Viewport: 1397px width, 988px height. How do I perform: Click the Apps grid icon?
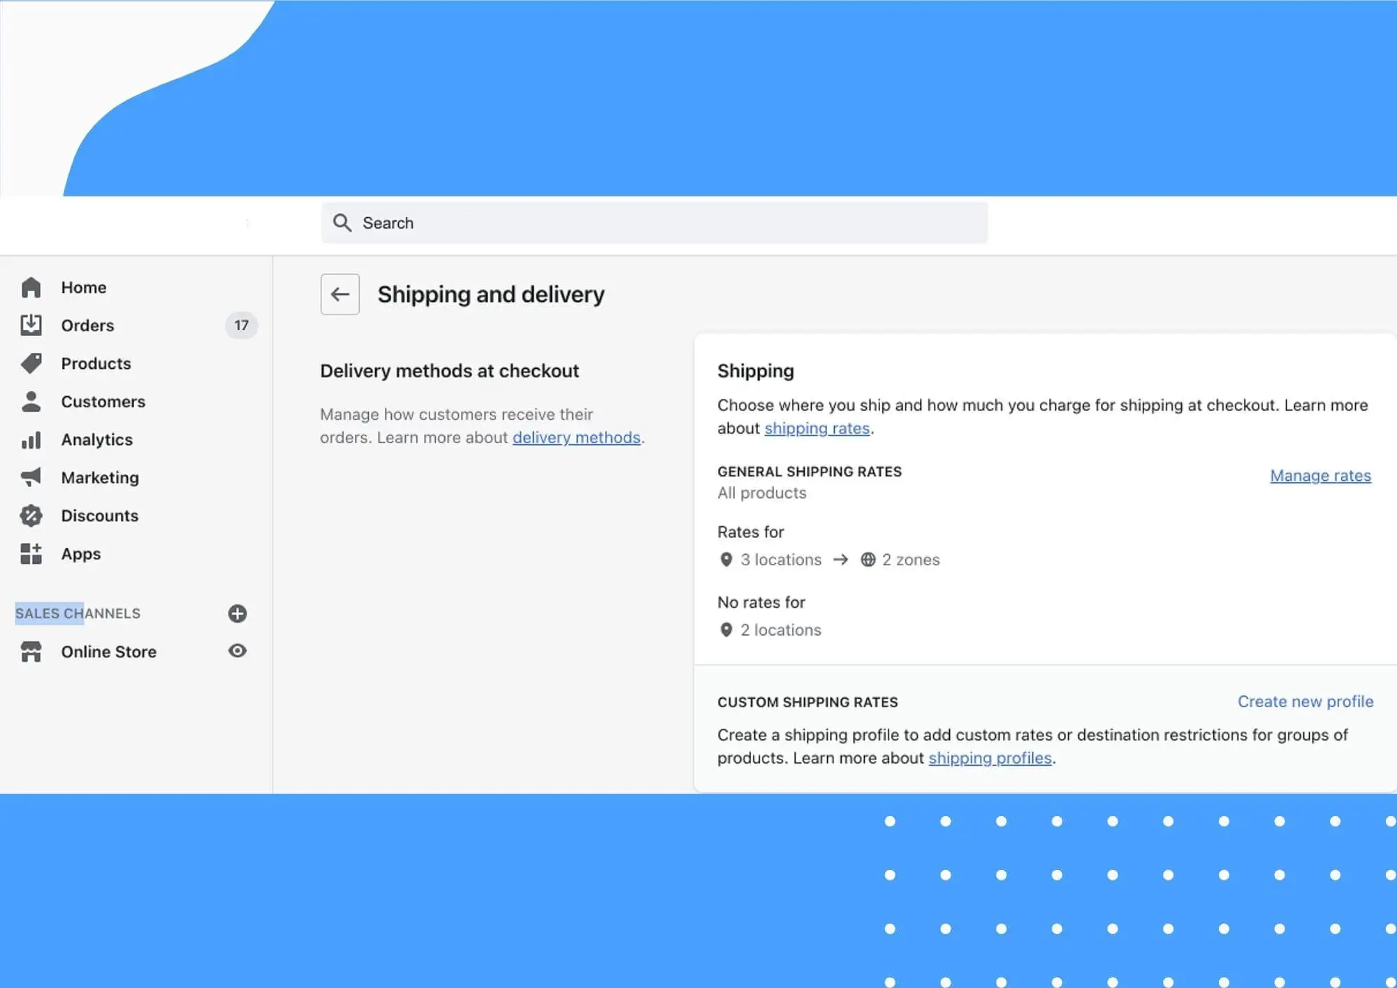[31, 553]
